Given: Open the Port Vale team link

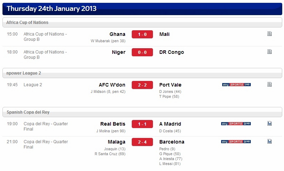Looking at the screenshot, I should [170, 85].
